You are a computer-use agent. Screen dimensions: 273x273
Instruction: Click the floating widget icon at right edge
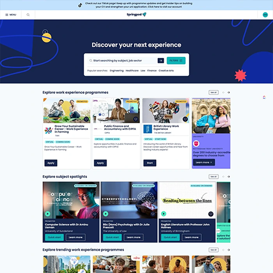pos(264,97)
